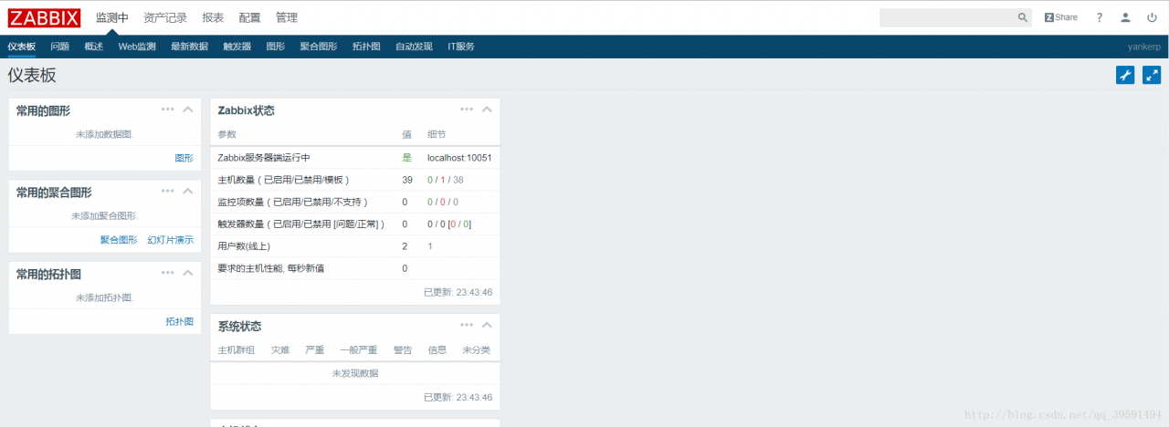The height and width of the screenshot is (427, 1169).
Task: Click the 未分类 severity column header
Action: pos(477,350)
